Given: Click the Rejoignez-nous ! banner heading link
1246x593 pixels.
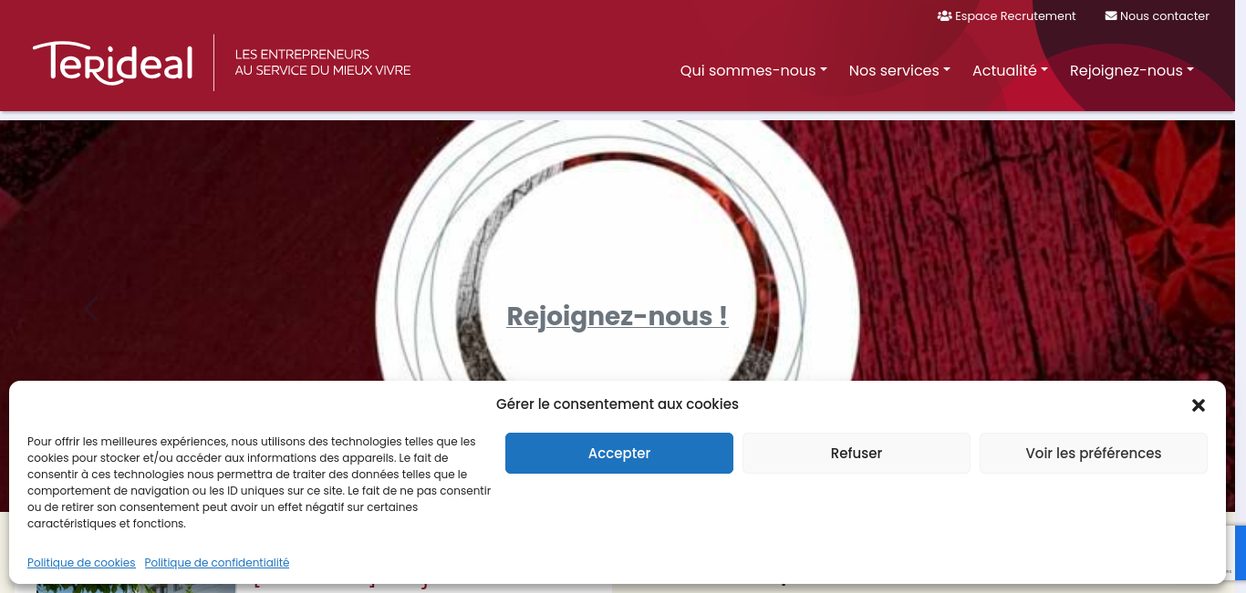Looking at the screenshot, I should pyautogui.click(x=618, y=316).
